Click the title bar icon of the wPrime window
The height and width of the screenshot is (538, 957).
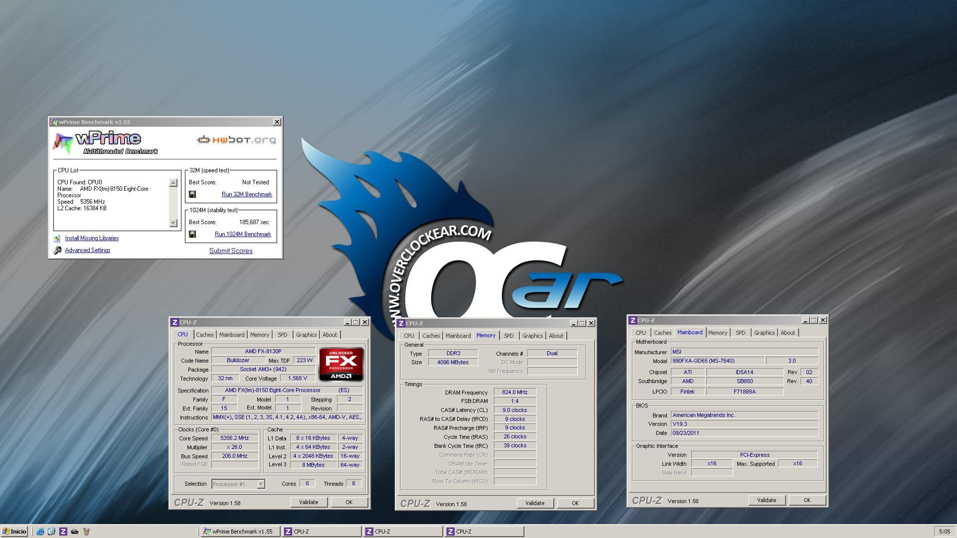click(54, 122)
